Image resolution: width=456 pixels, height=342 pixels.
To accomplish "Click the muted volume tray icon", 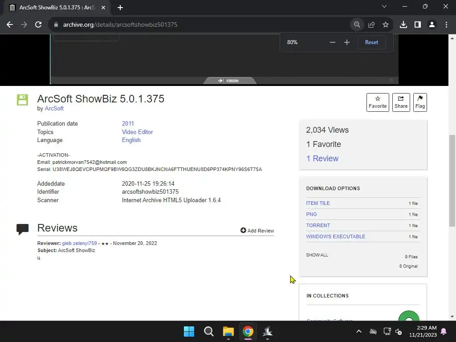I will coord(399,331).
